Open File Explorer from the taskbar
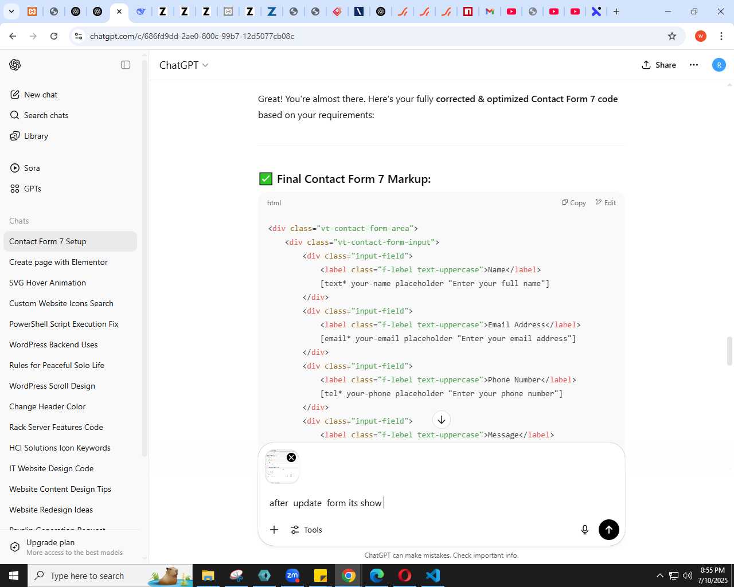This screenshot has height=587, width=734. point(208,576)
